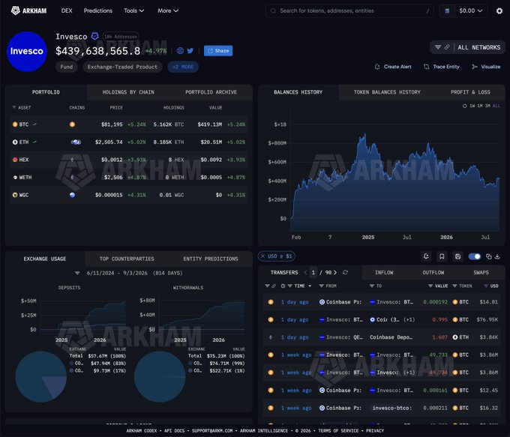
Task: Remove the USD ≥ $1 filter chip
Action: pos(262,256)
